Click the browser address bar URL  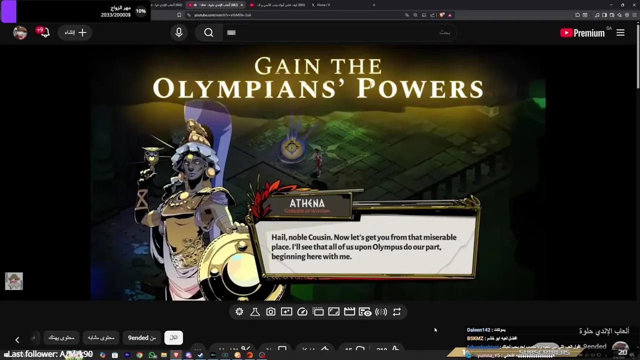pyautogui.click(x=222, y=15)
